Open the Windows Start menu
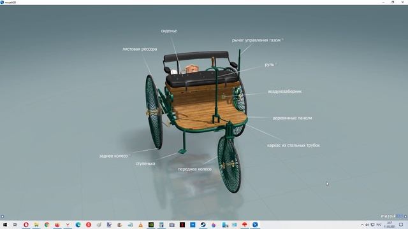Screen dimensions: 408x229 5,225
